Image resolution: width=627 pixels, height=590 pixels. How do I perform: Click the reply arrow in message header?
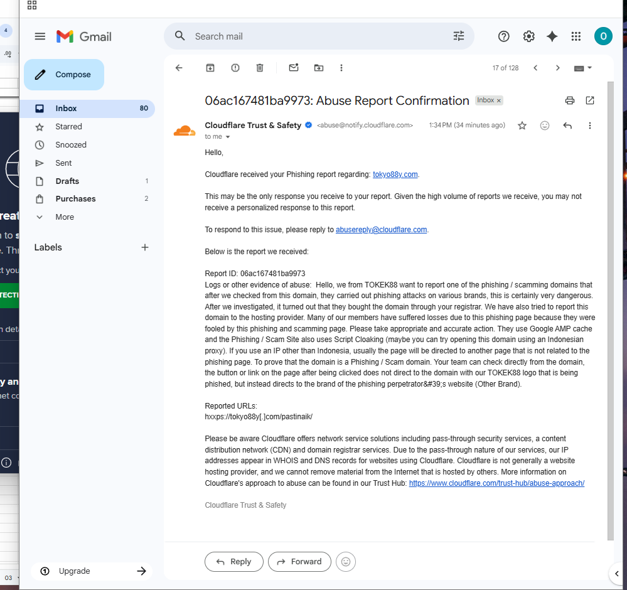click(567, 126)
